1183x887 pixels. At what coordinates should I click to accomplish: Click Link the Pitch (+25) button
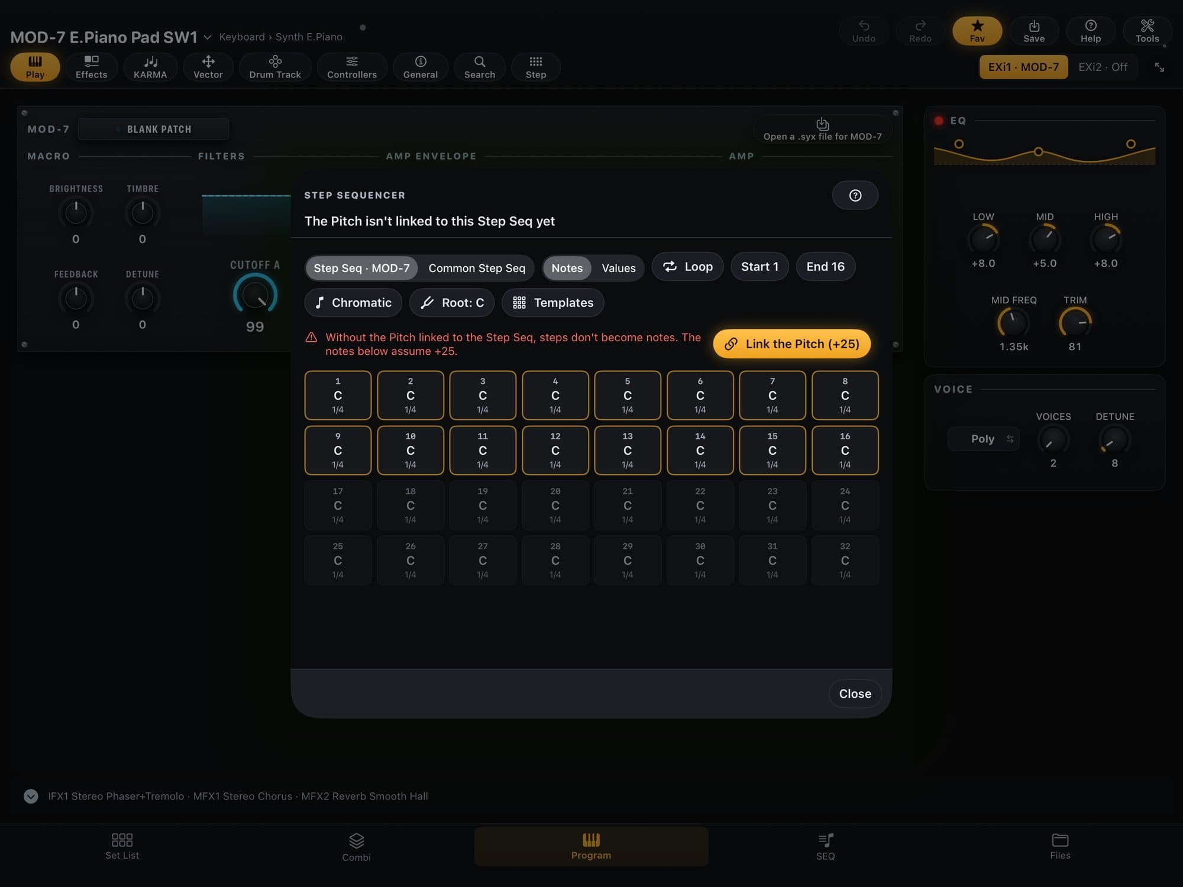click(791, 344)
